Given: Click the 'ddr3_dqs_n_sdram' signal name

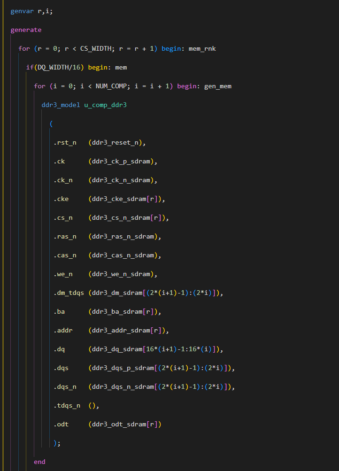Looking at the screenshot, I should pos(123,386).
